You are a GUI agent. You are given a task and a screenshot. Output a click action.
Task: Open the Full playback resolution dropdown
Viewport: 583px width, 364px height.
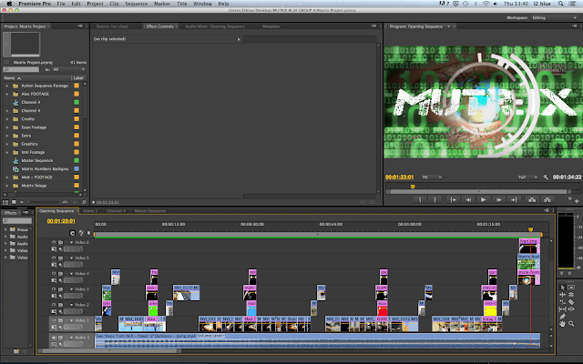pos(527,177)
